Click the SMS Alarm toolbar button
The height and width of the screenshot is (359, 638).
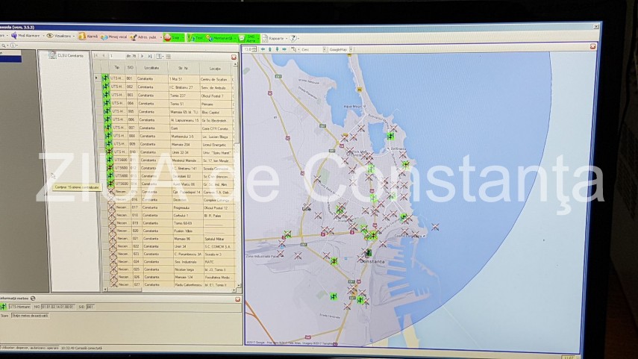tap(251, 37)
